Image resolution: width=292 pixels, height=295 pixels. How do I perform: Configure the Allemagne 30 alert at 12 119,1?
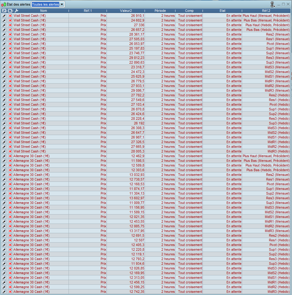(4, 254)
